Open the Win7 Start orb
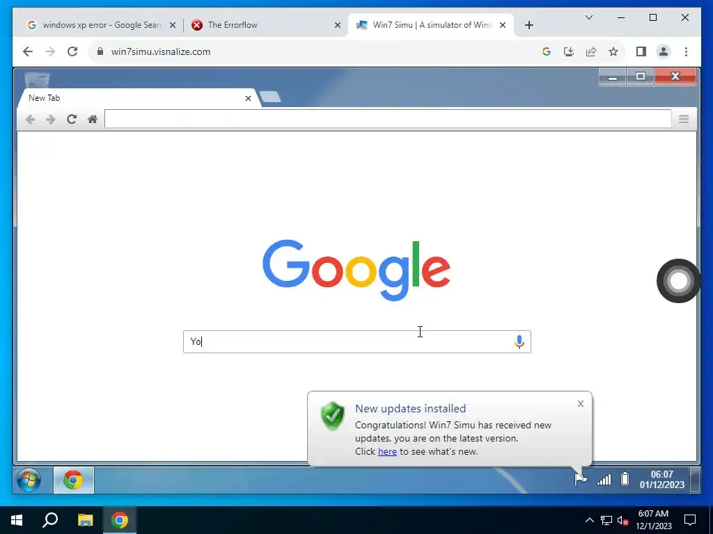Image resolution: width=713 pixels, height=534 pixels. click(29, 480)
